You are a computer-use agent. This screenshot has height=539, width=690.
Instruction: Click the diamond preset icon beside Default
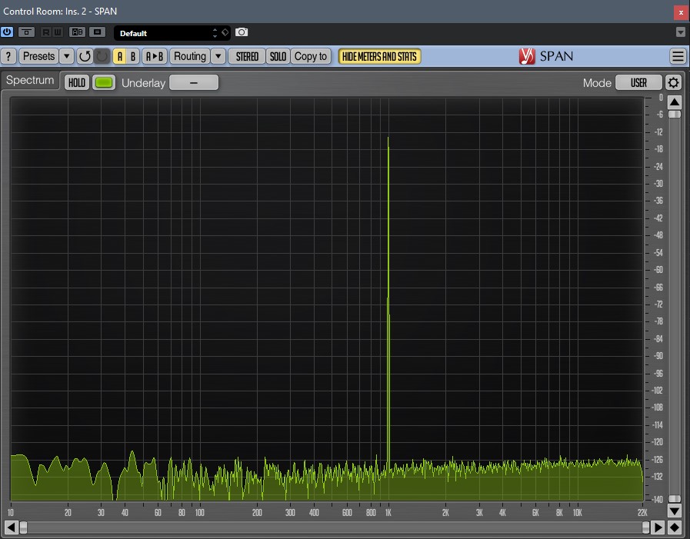225,32
